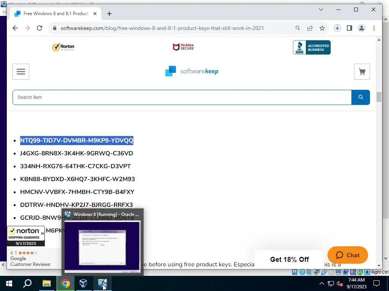Screen dimensions: 389x291
Task: Open the Chrome profile avatar
Action: 362,28
